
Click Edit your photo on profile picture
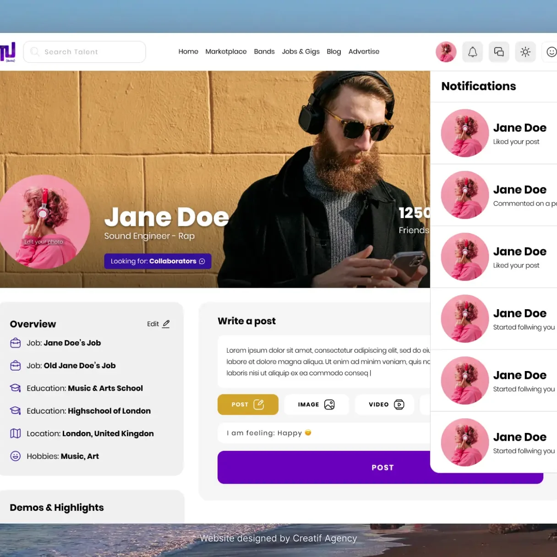pos(44,242)
